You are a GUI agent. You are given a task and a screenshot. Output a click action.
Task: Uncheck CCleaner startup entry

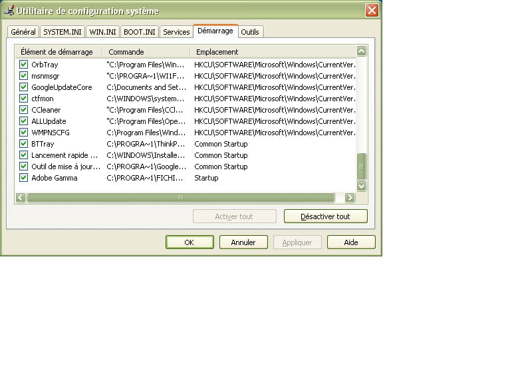(x=23, y=109)
